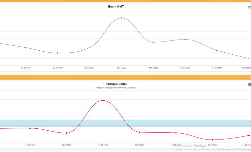Click the Калории (еда) chart title
The height and width of the screenshot is (152, 251).
(116, 84)
